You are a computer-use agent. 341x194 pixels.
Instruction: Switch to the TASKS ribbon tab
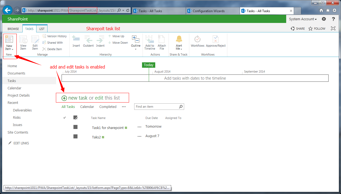coord(29,29)
